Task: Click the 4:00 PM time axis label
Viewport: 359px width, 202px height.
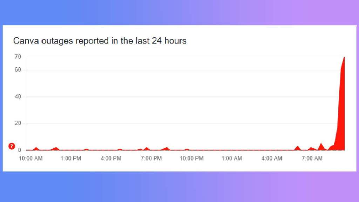Action: click(x=111, y=159)
